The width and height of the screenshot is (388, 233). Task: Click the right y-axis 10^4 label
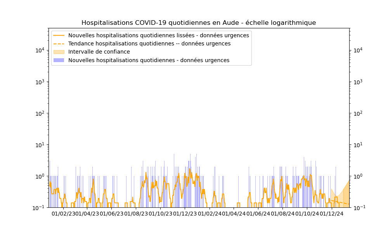point(358,50)
